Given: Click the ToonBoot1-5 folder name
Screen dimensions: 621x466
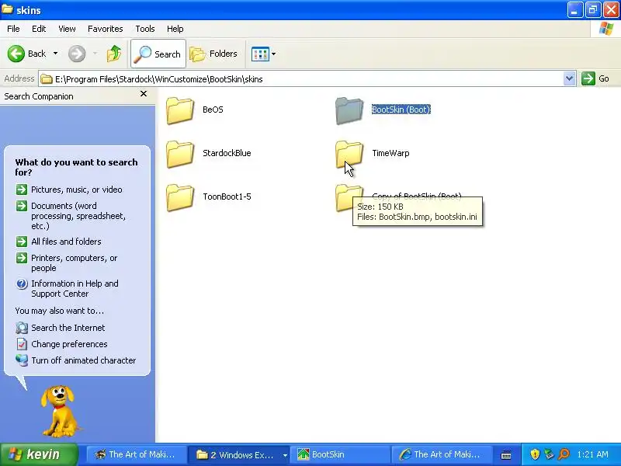Looking at the screenshot, I should click(x=227, y=196).
